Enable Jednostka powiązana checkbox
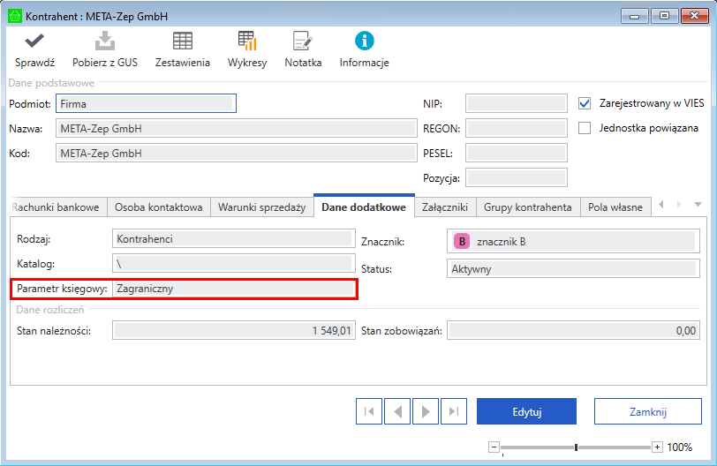 pyautogui.click(x=584, y=128)
